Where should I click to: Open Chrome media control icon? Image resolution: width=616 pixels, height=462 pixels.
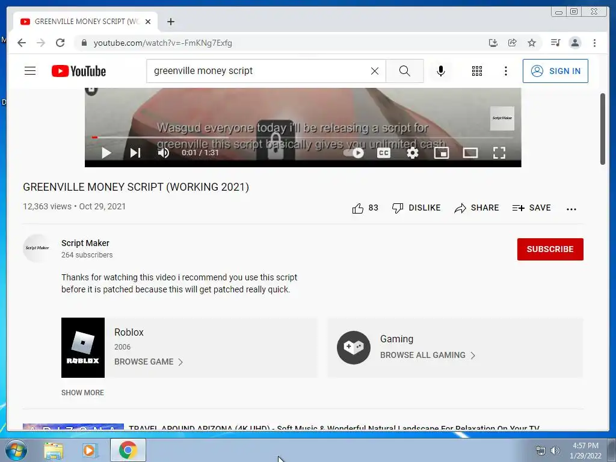555,43
